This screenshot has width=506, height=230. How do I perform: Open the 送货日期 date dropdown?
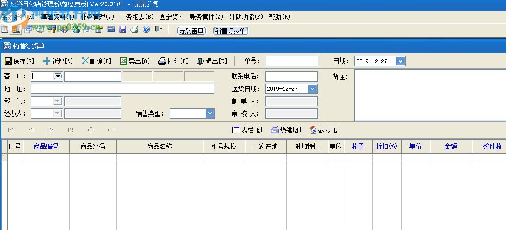point(312,89)
